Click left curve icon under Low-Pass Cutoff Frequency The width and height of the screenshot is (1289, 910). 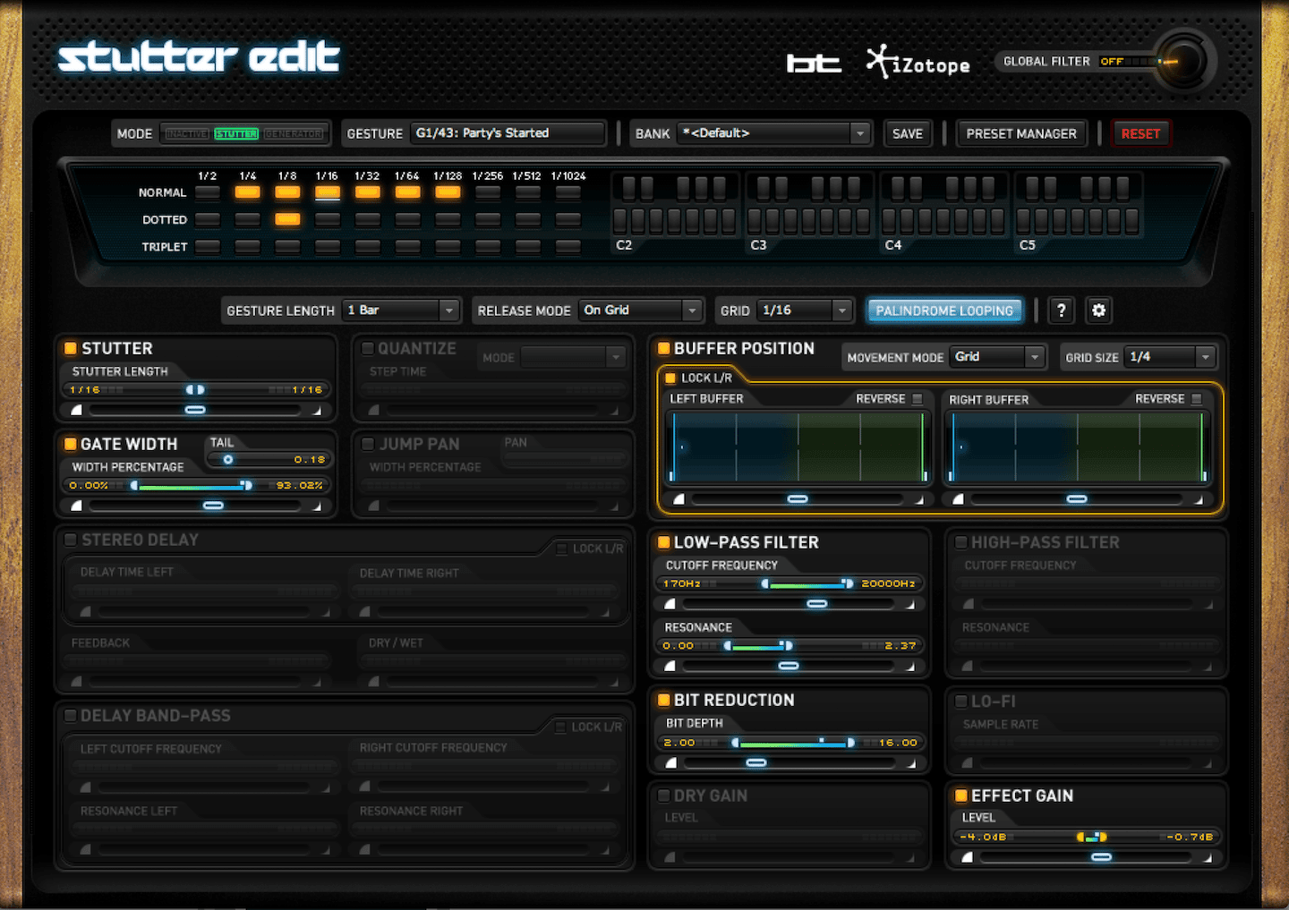(x=670, y=604)
